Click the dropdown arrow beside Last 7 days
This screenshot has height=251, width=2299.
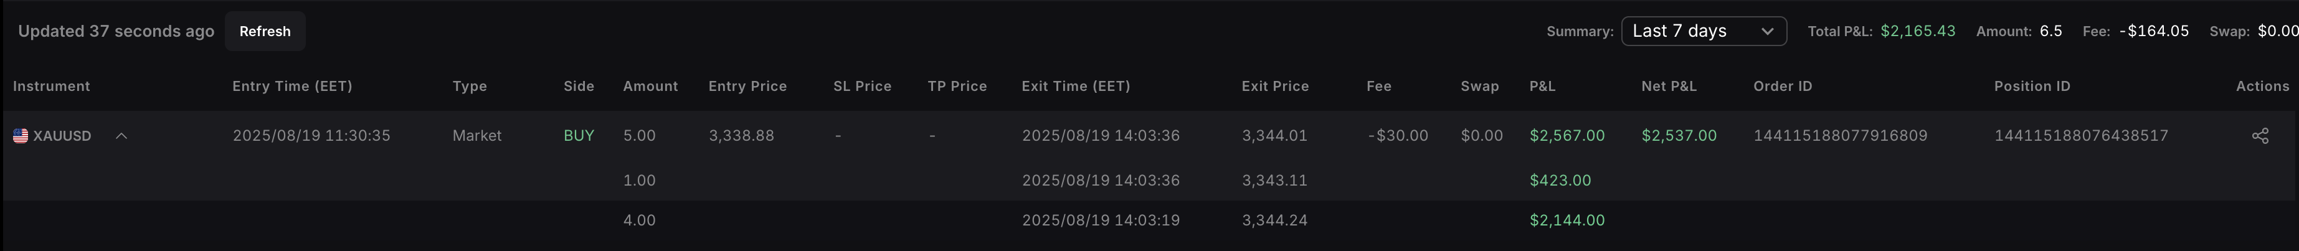[1766, 31]
